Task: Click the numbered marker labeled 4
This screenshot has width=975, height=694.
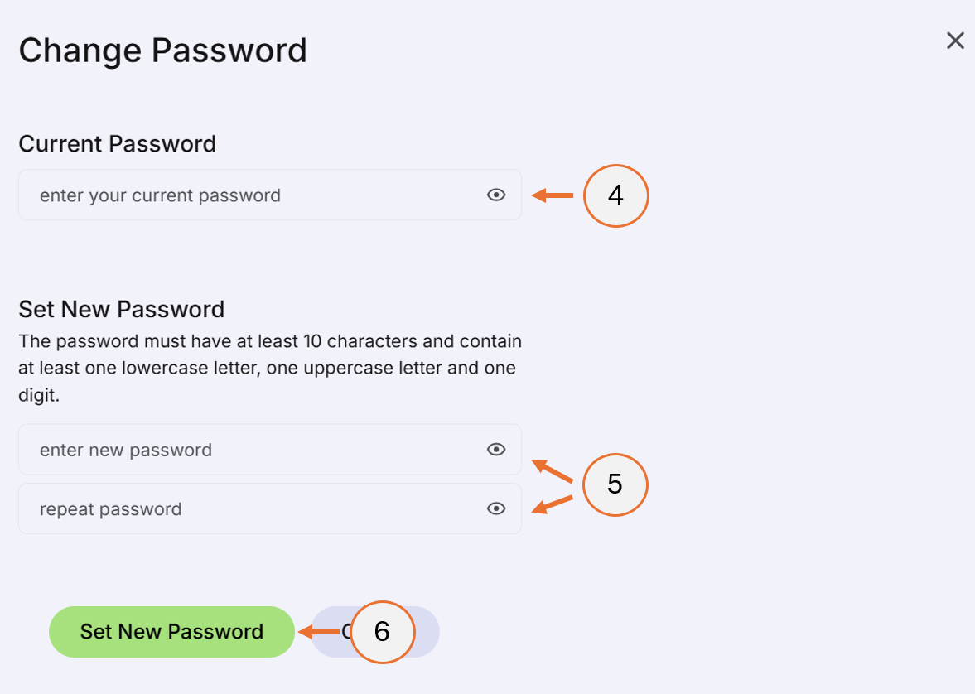Action: point(615,195)
